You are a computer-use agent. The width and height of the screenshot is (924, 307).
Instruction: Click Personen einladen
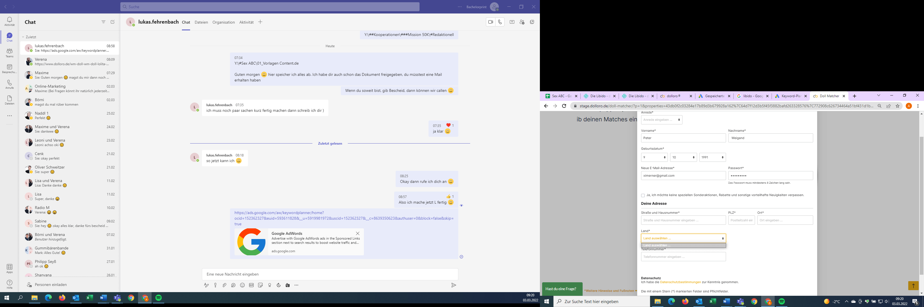51,285
